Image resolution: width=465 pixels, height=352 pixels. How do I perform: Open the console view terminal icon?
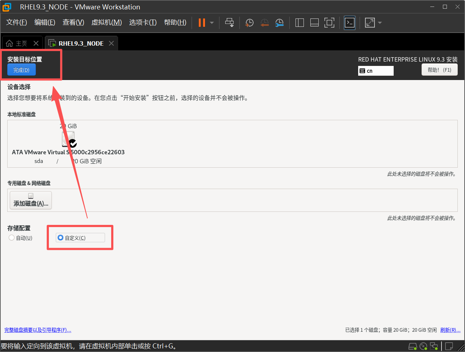click(349, 22)
